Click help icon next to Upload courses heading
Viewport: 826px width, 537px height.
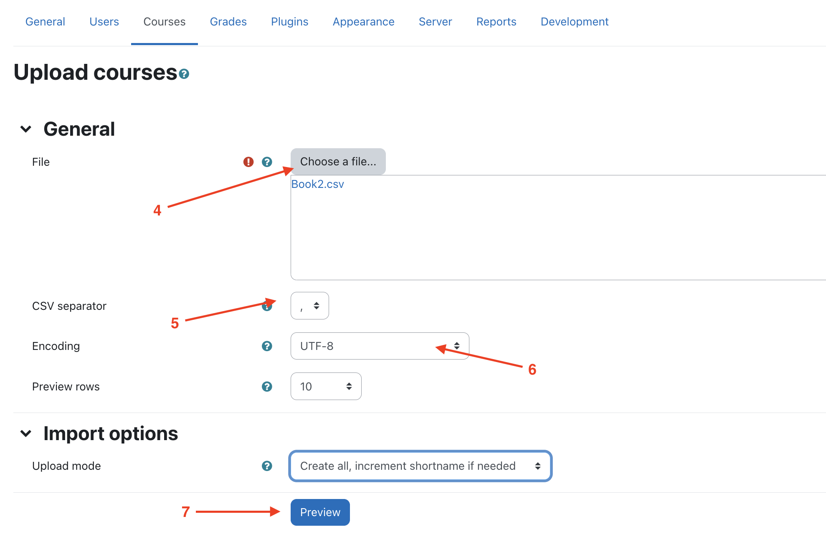click(184, 74)
